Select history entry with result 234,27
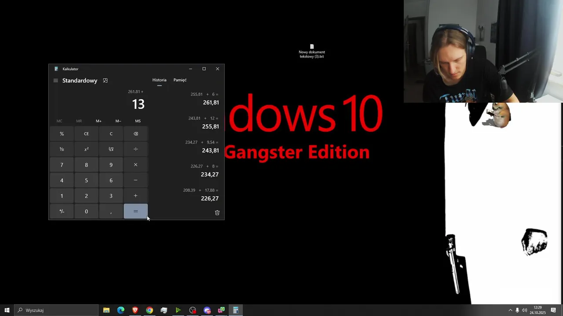This screenshot has height=316, width=563. [187, 171]
